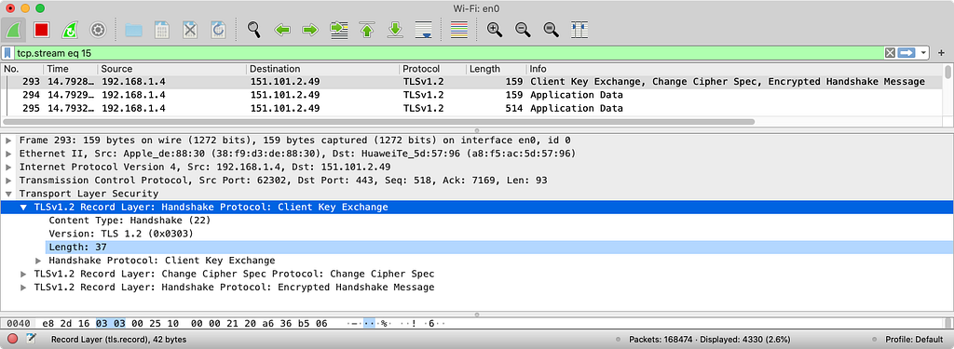Go back to the previous packet arrow
The width and height of the screenshot is (954, 349).
[281, 29]
